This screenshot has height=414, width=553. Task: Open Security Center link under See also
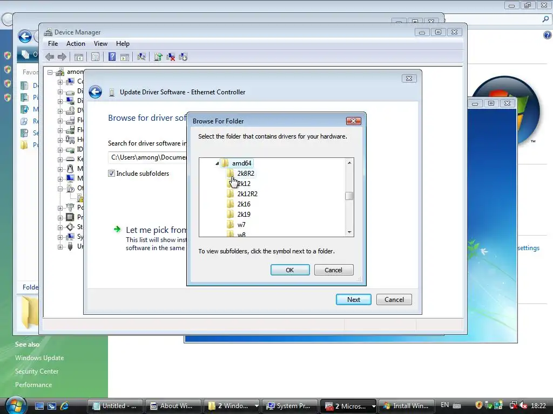coord(37,371)
